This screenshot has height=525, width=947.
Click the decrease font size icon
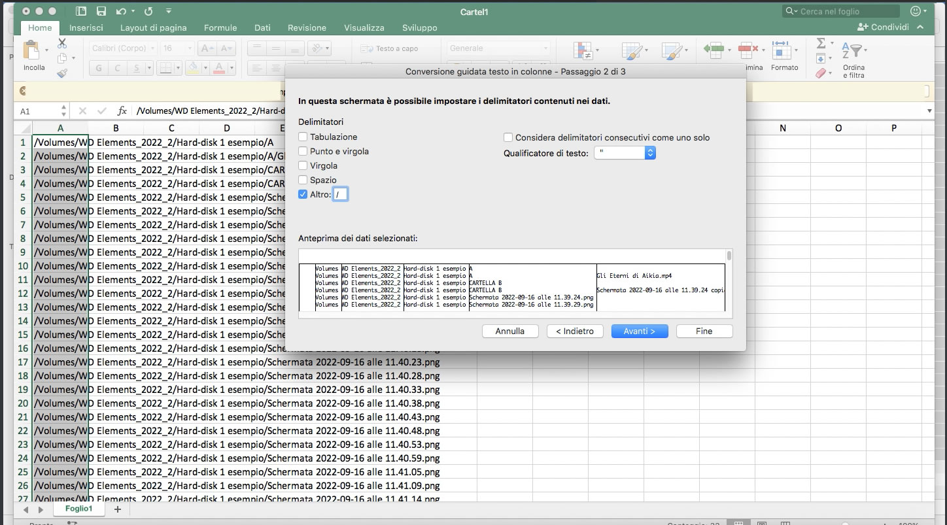226,48
